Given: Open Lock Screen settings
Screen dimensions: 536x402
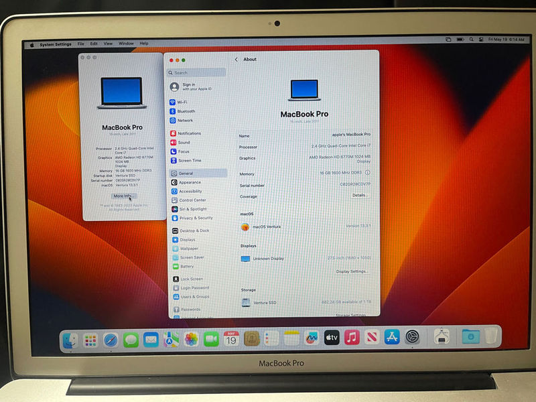Looking at the screenshot, I should (188, 279).
